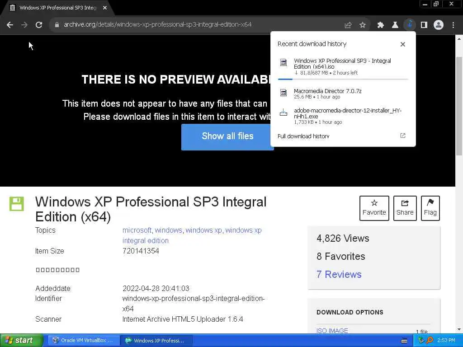Click scrollbar down arrow
The width and height of the screenshot is (463, 347).
459,329
